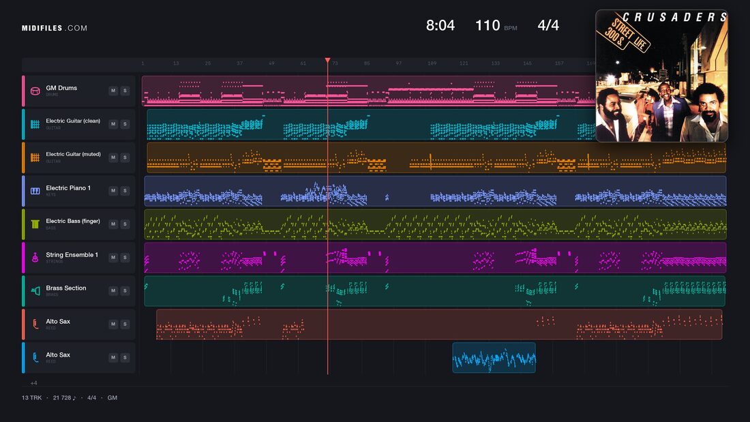Mute the GM Drums track
The image size is (750, 422).
[113, 91]
